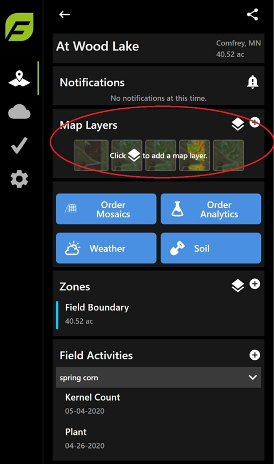The height and width of the screenshot is (464, 274).
Task: Open the cloud sidebar icon
Action: [x=19, y=112]
